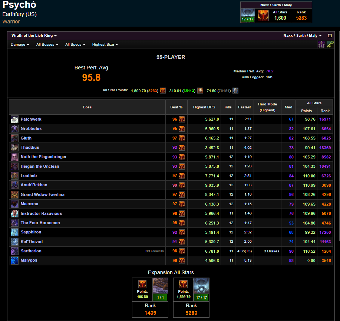
Task: Open the Highest Size dropdown
Action: [105, 45]
